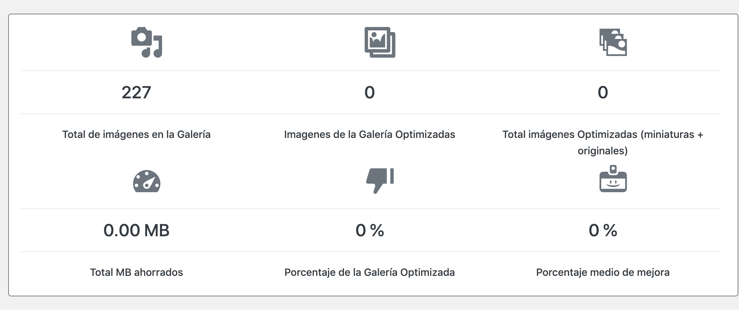The image size is (739, 310).
Task: Select the optimized gallery images count zero
Action: point(369,93)
